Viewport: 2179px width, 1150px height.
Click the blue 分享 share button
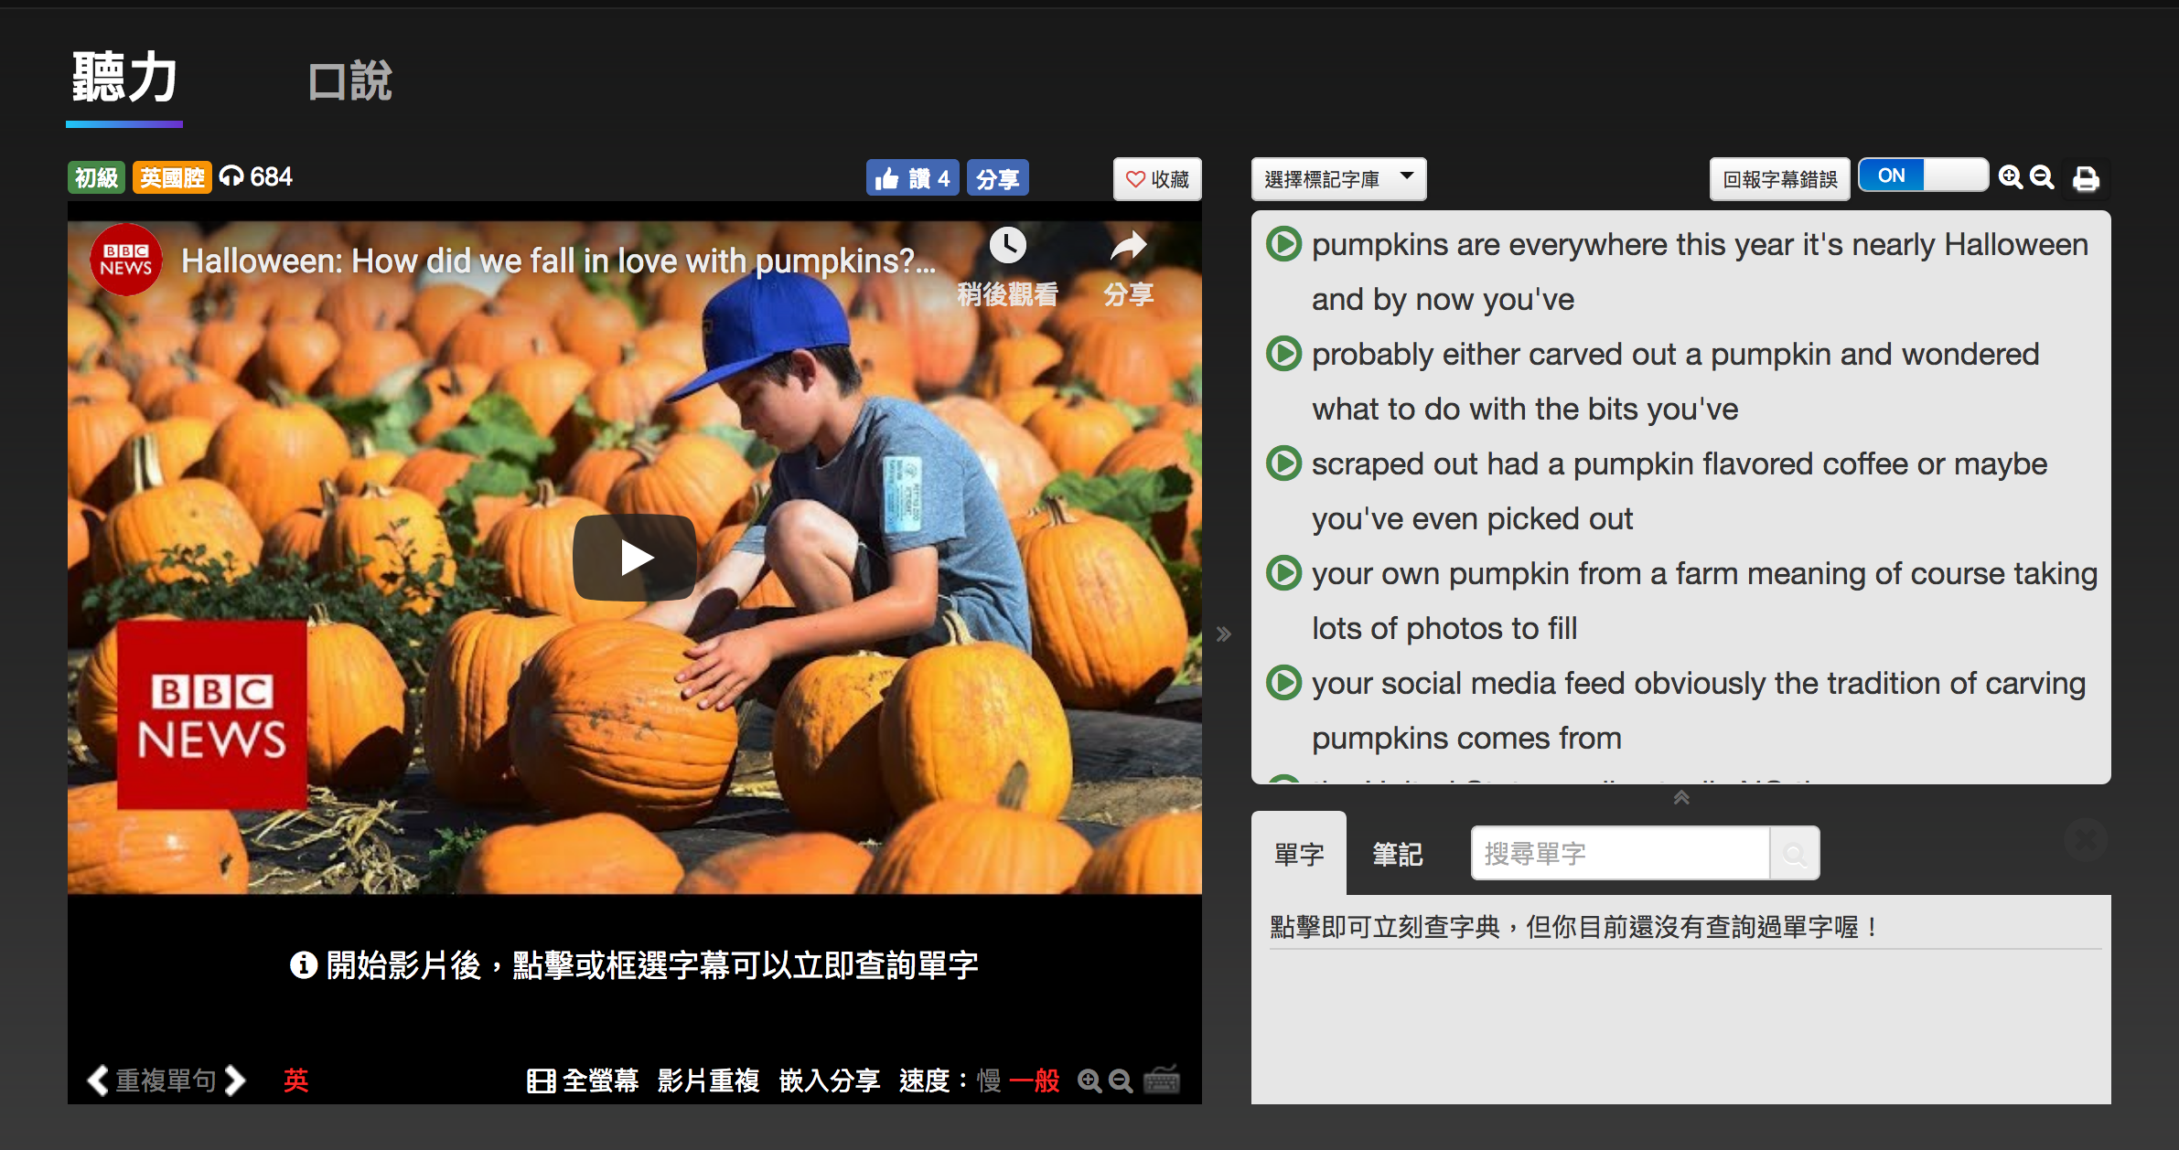997,177
